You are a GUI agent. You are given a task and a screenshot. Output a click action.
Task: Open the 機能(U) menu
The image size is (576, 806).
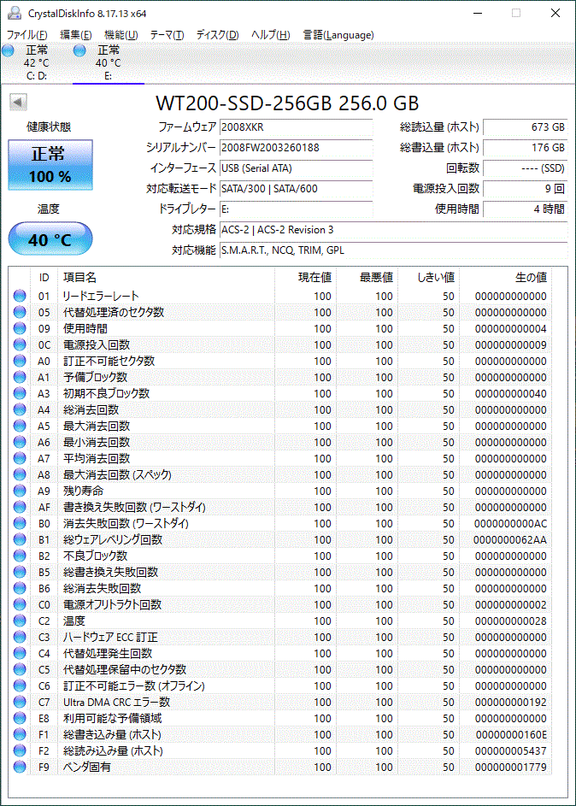click(120, 34)
